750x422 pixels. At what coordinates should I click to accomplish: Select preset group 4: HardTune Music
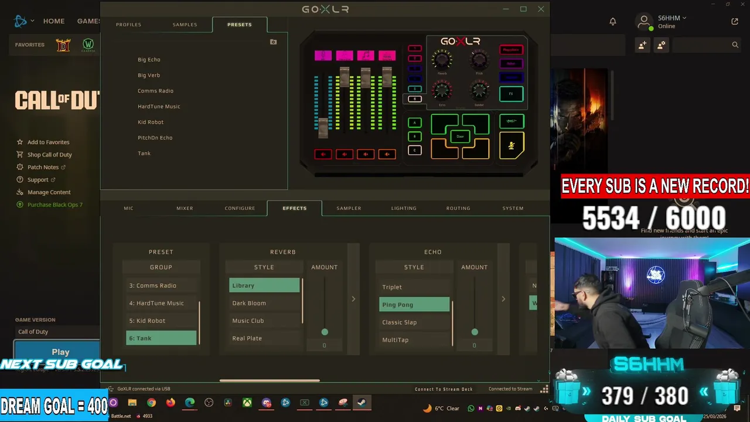[161, 303]
